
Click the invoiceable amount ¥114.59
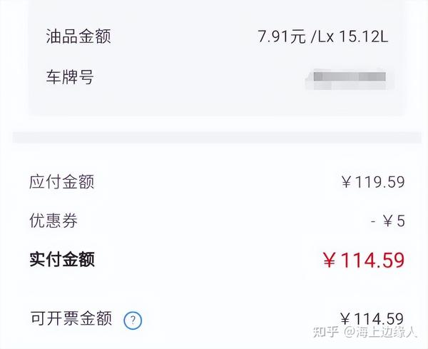(x=372, y=319)
